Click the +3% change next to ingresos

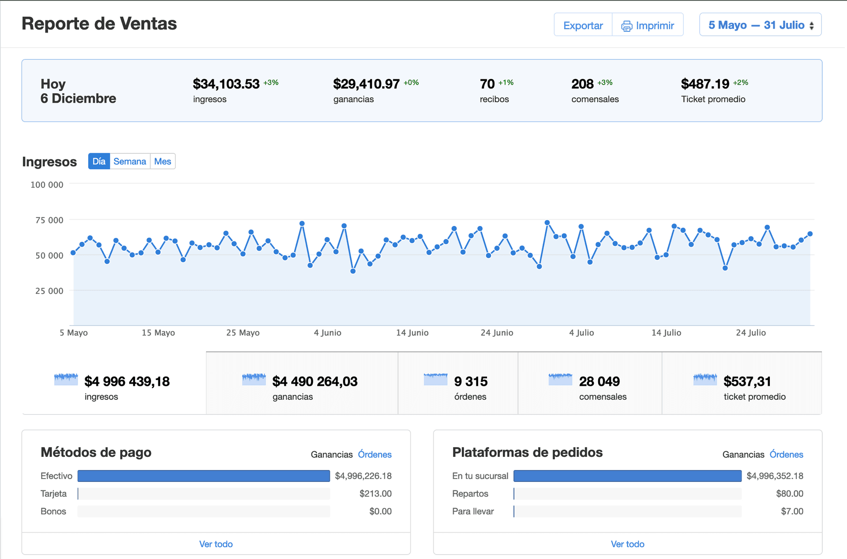271,82
